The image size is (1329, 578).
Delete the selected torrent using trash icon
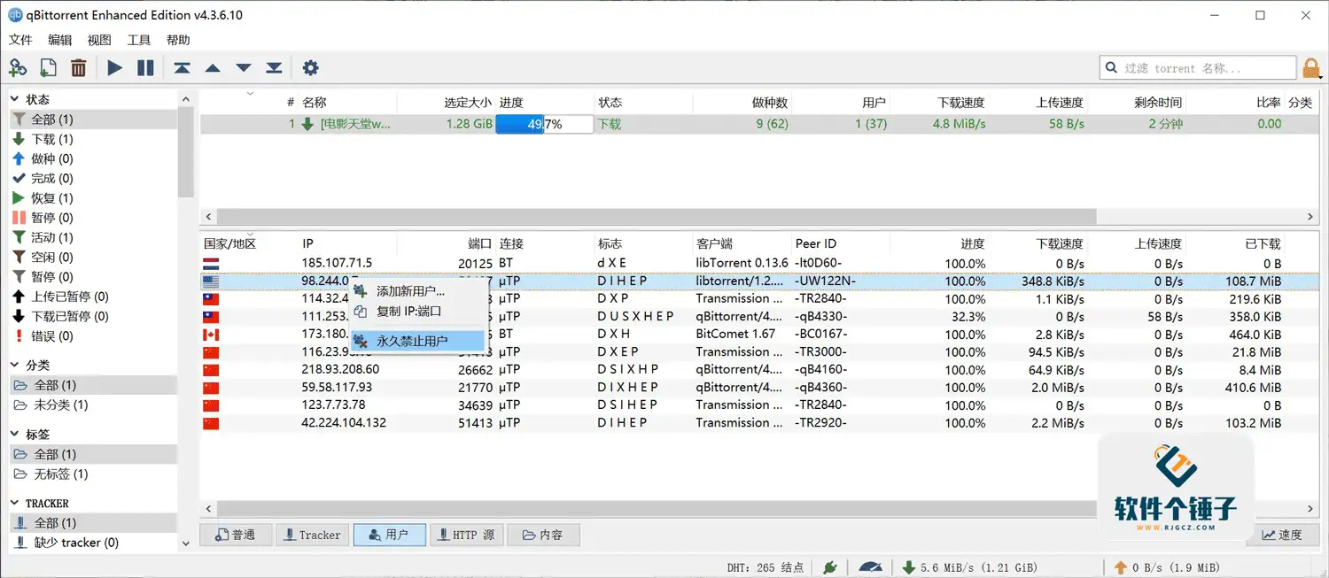tap(78, 67)
